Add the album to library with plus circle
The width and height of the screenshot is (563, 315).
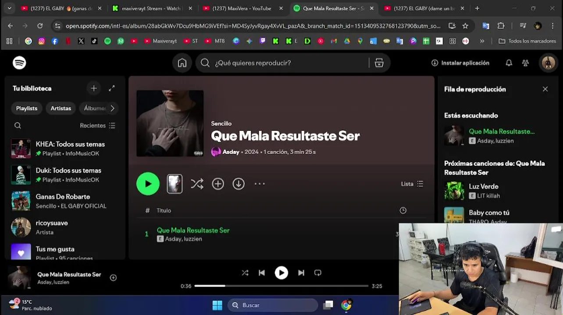point(218,184)
